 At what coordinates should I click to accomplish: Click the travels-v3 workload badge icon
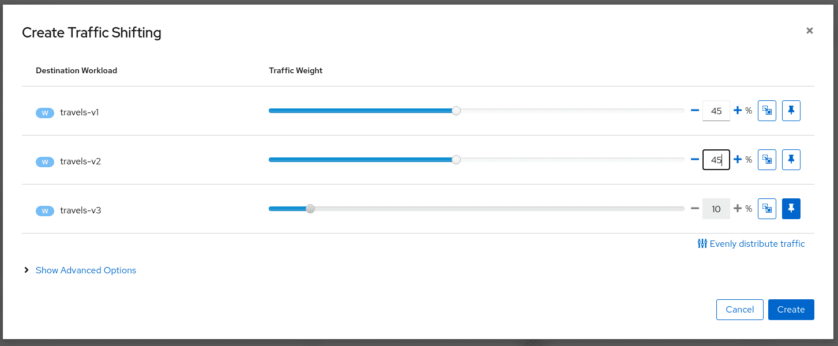(x=45, y=211)
